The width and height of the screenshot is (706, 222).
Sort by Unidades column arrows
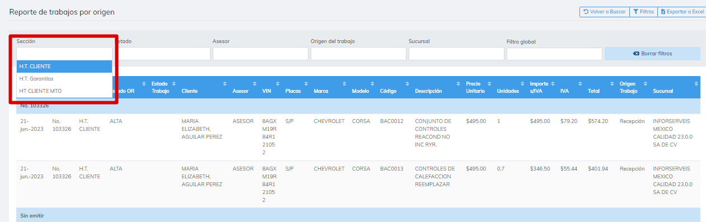pos(522,84)
